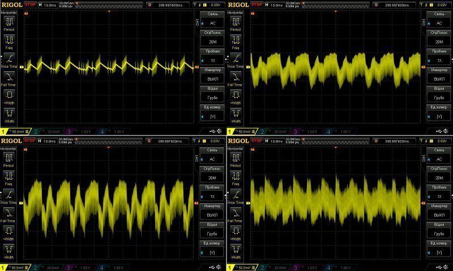Select channel 2 tab in top-left scope
453x271 pixels.
pos(48,131)
